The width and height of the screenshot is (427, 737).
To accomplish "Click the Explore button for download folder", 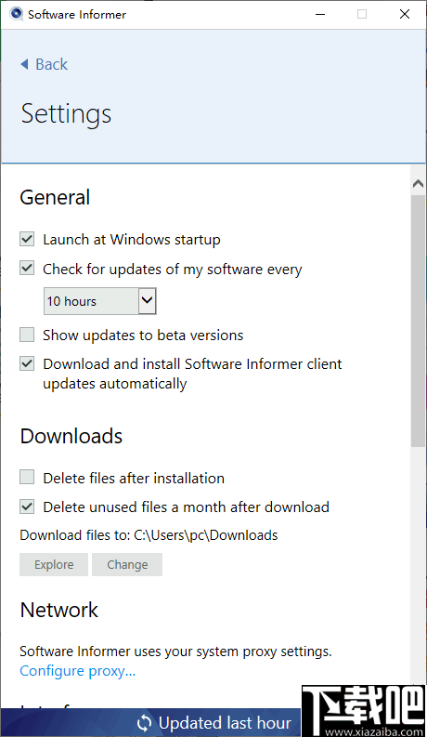I will pos(54,564).
